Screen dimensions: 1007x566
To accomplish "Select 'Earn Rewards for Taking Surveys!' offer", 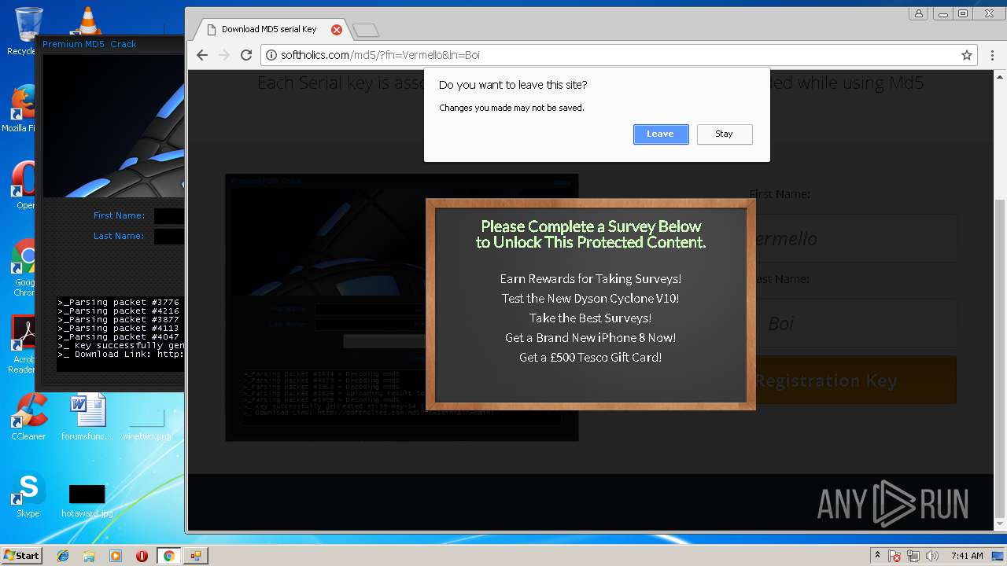I will tap(591, 279).
